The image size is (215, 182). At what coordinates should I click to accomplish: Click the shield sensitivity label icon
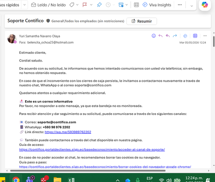(x=48, y=21)
